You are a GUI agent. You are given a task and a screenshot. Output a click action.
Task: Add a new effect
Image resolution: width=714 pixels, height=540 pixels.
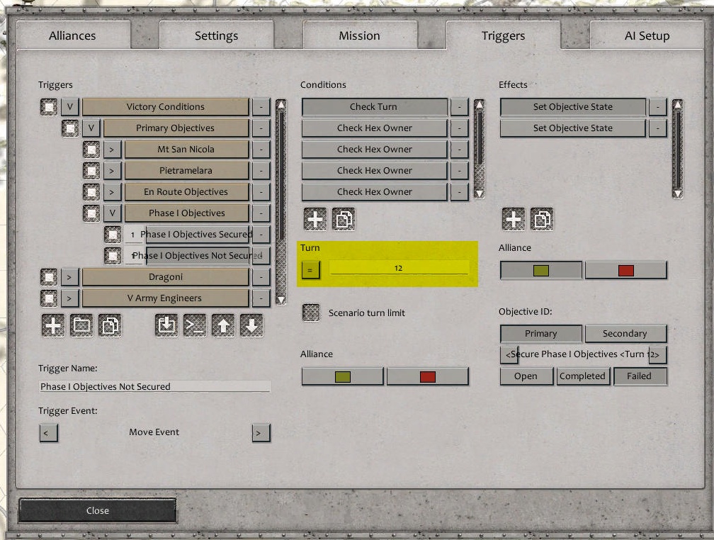pos(514,219)
